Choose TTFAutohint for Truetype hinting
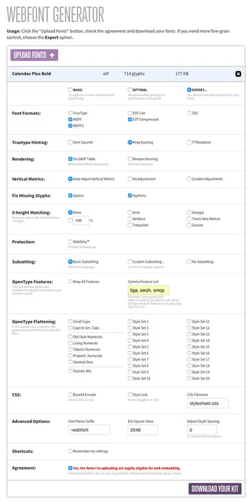Screen dimensions: 252x503 coord(189,142)
